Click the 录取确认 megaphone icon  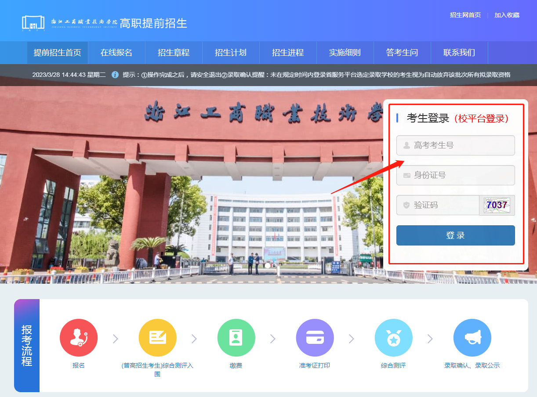pos(472,338)
